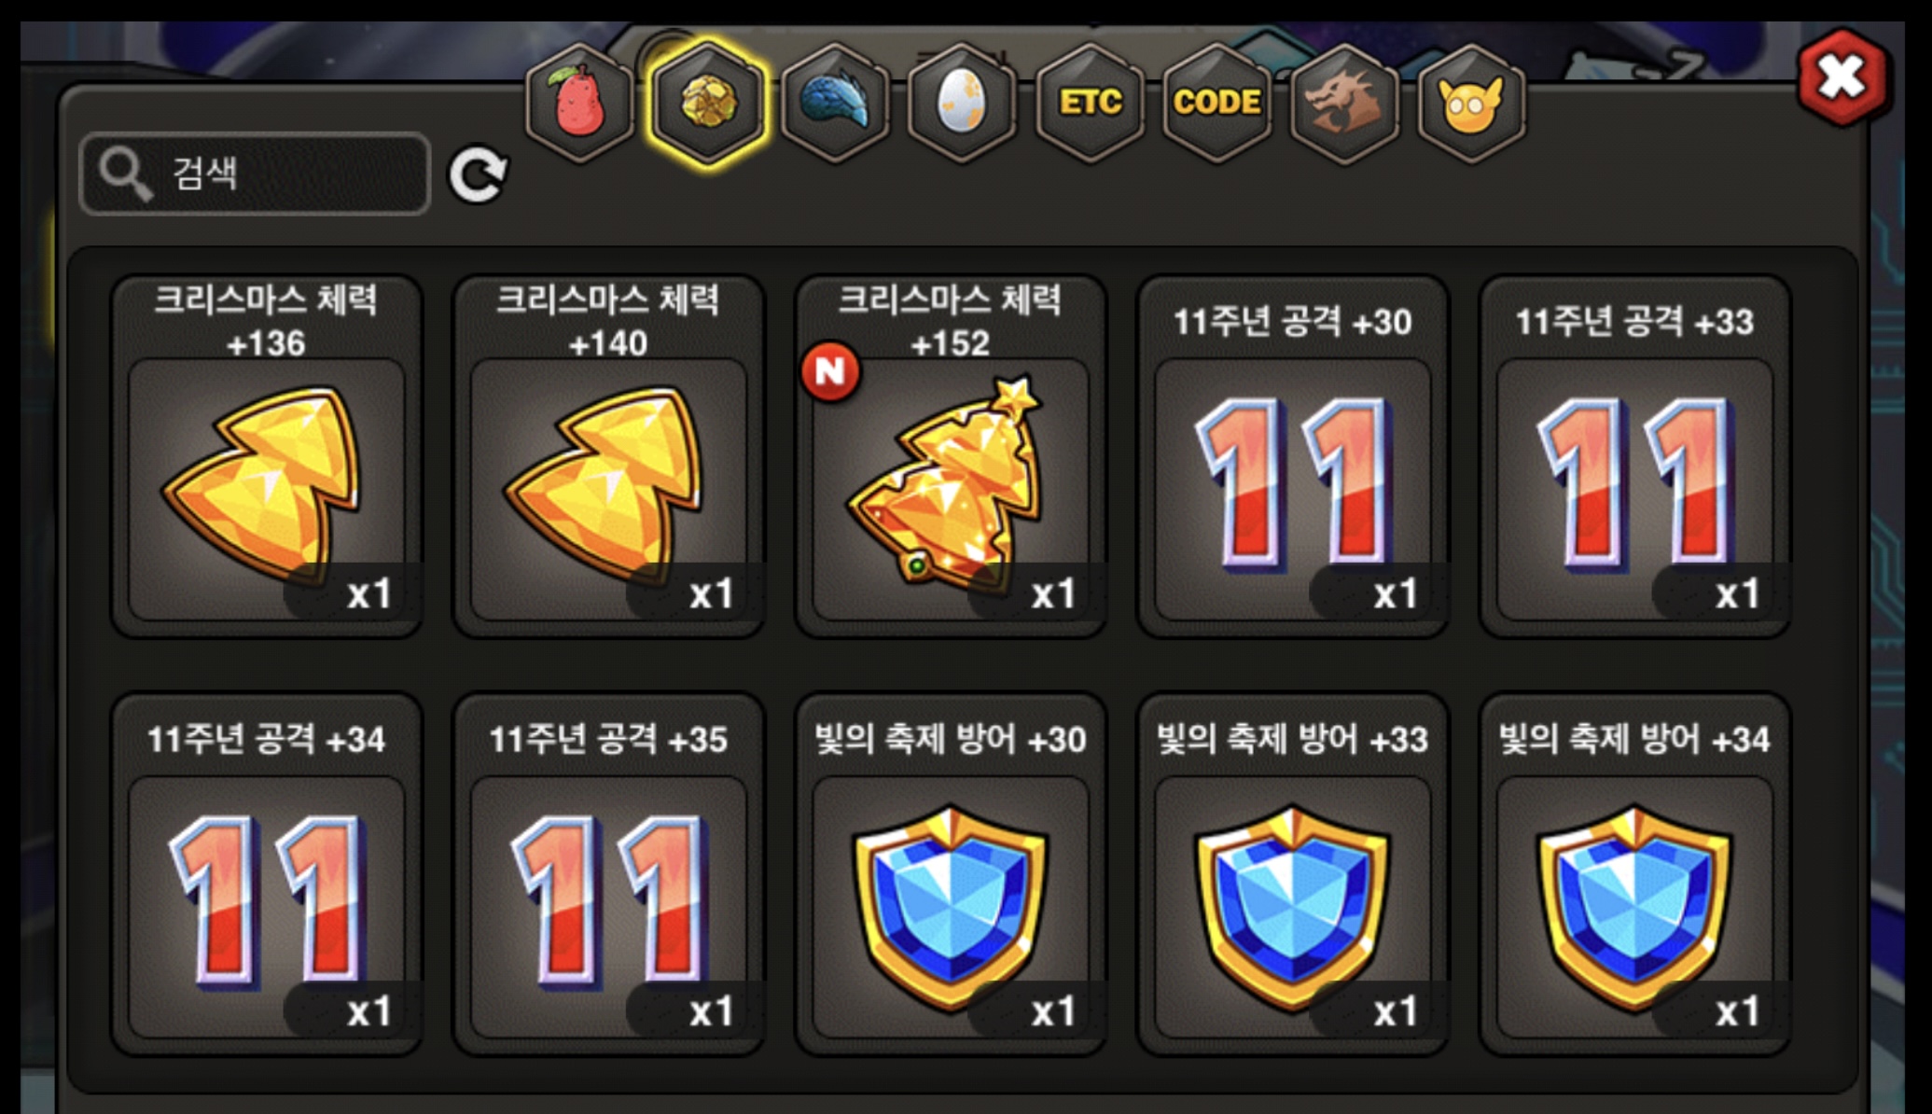Select the 빛의 축제 방어 +34 shield
The image size is (1932, 1114).
(x=1634, y=873)
